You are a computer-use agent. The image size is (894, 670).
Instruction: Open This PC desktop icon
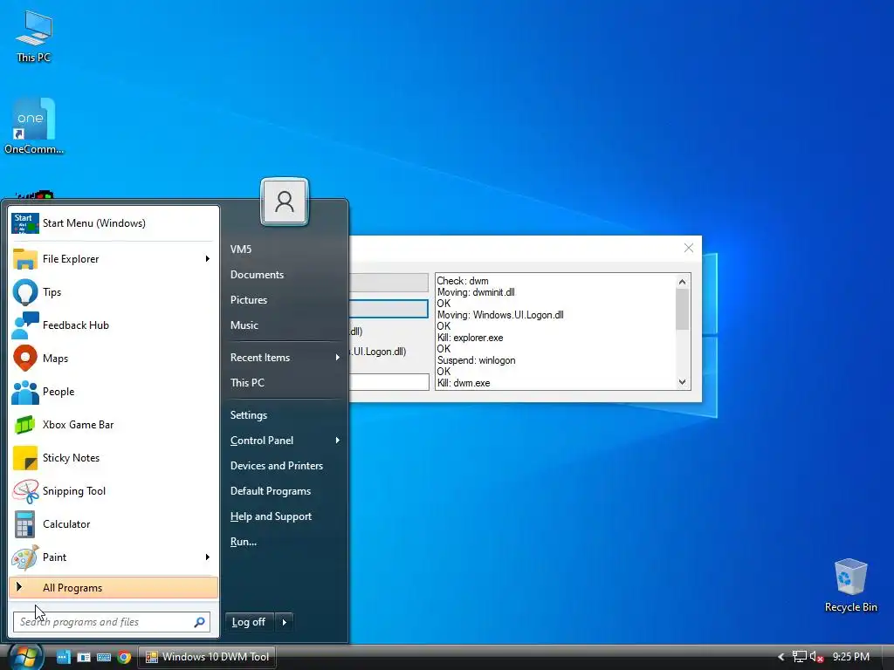click(x=34, y=36)
